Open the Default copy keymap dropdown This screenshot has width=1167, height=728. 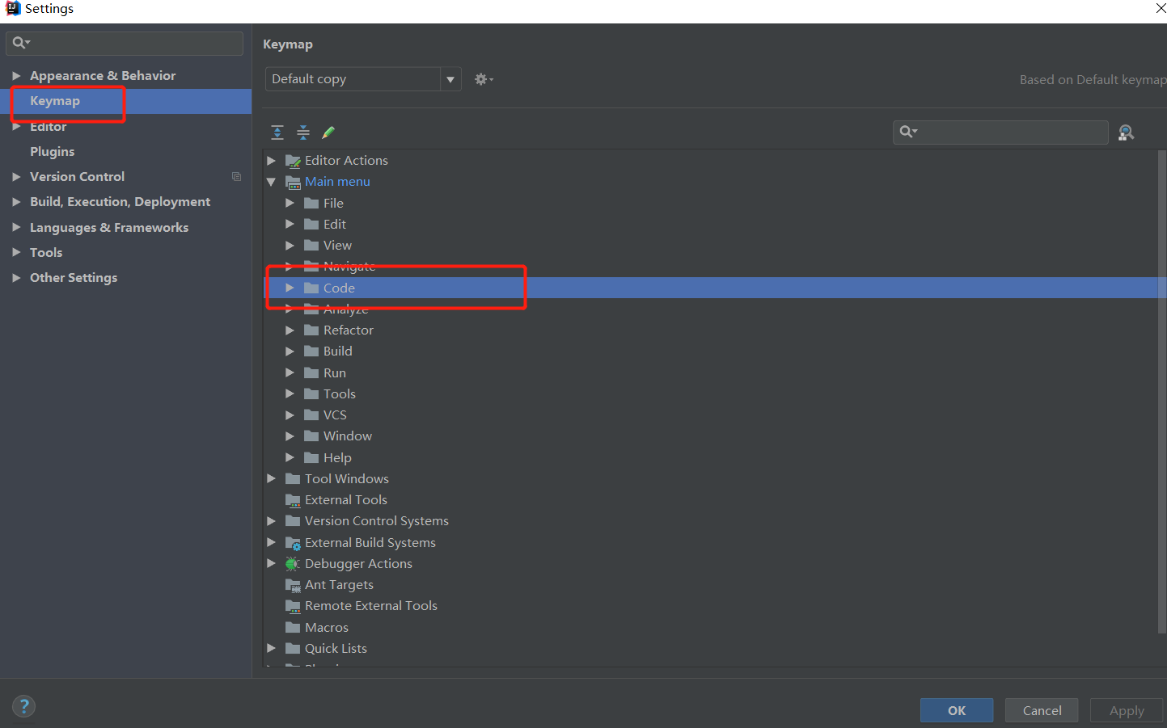point(450,79)
